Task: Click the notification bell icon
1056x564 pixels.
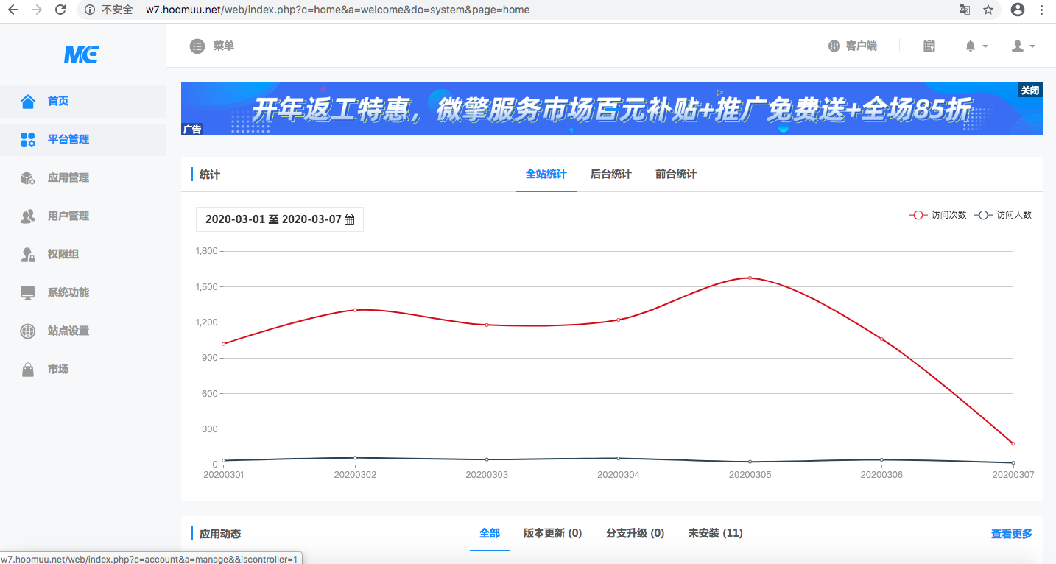Action: point(971,46)
